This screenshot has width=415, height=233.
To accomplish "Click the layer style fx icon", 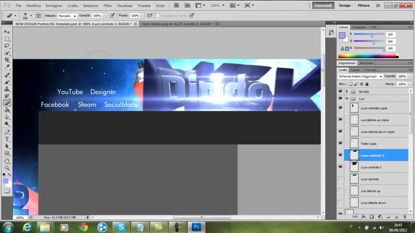I will point(363,217).
